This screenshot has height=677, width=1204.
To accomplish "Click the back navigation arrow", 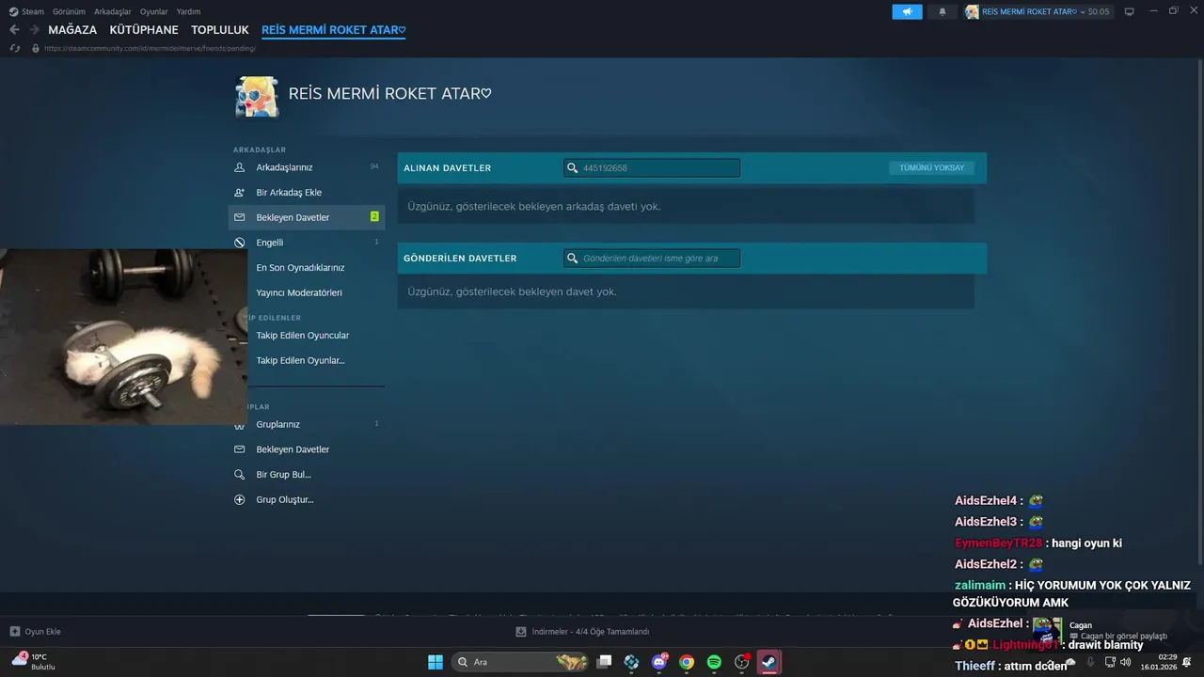I will 14,30.
